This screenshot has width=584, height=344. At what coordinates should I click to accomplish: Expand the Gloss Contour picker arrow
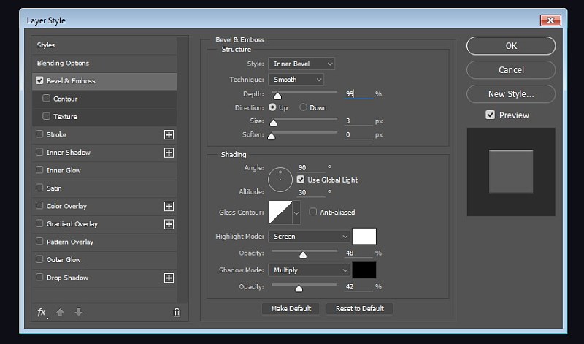click(x=296, y=213)
